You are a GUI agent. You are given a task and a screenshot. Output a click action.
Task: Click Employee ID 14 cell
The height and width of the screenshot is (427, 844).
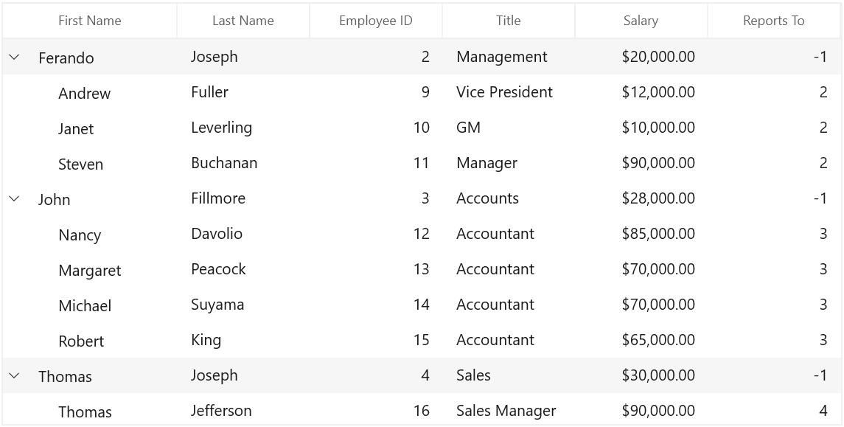[376, 305]
